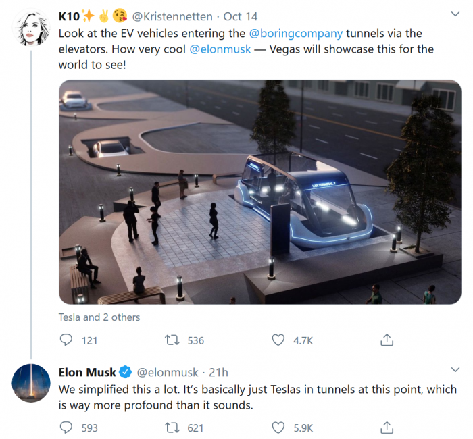Retweet Elon Musk's tweet

point(172,428)
